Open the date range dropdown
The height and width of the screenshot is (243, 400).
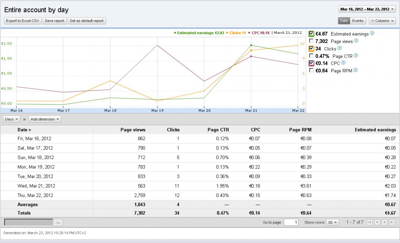click(367, 9)
